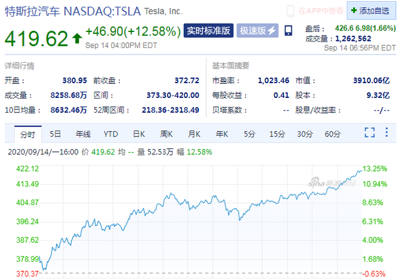Screen dimensions: 403x279
Task: Click 52-week range 218.36-2318.49
Action: (170, 110)
